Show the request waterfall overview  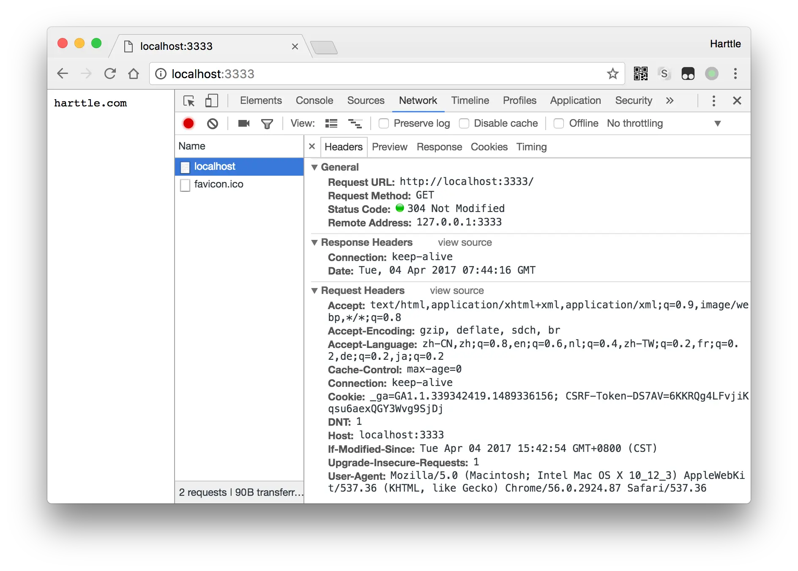(x=355, y=123)
